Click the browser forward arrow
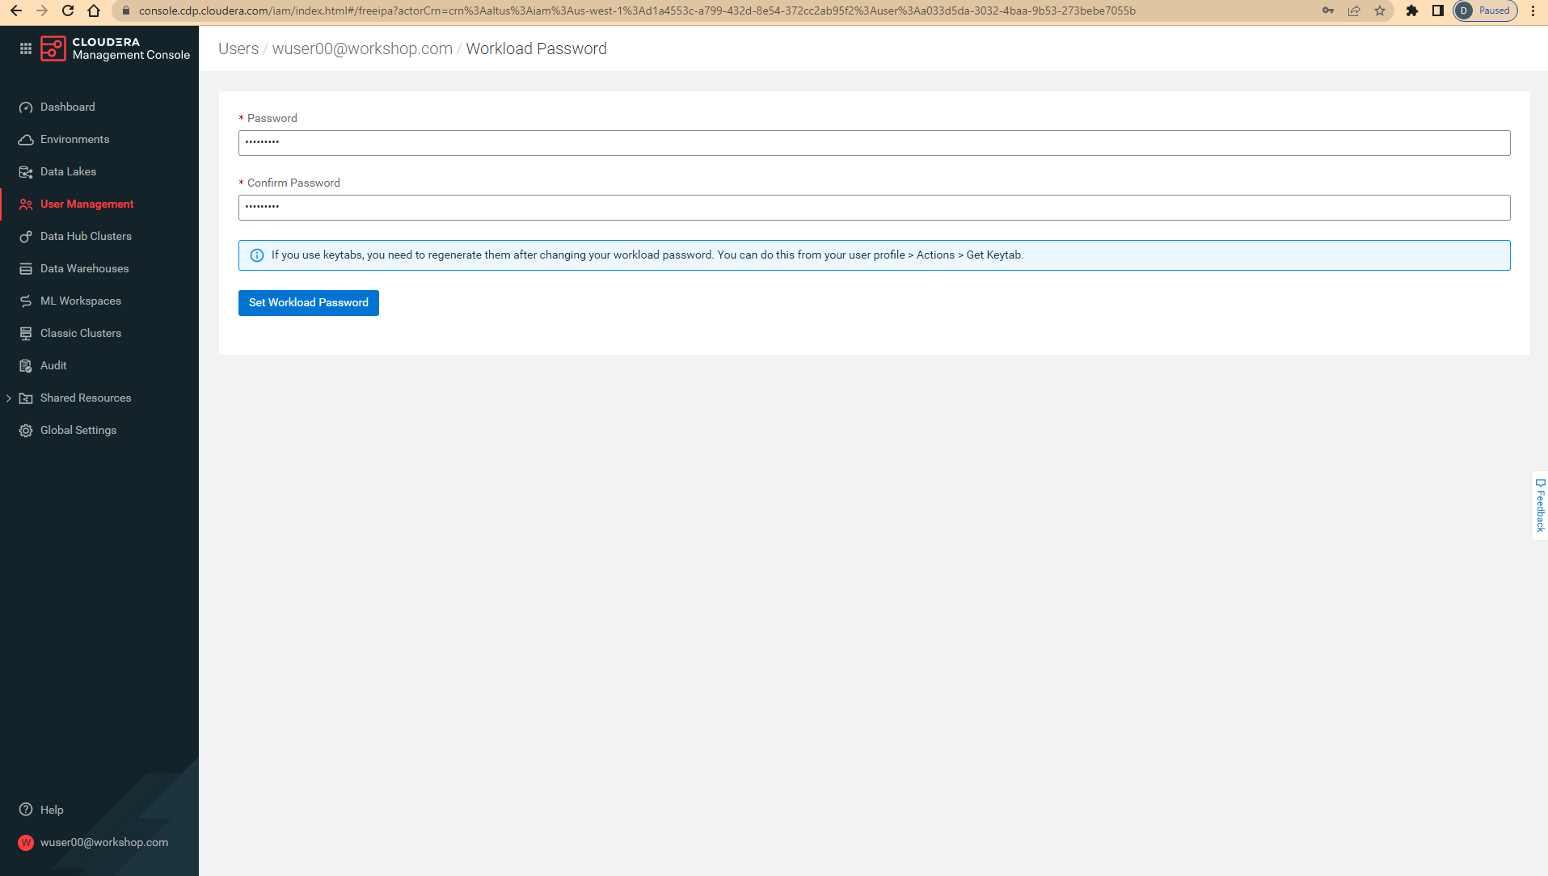Viewport: 1548px width, 876px height. [42, 11]
